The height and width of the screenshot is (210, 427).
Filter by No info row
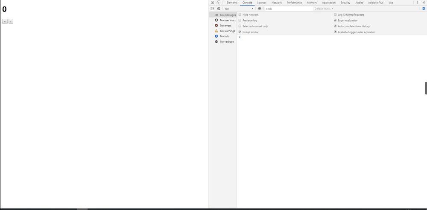click(x=223, y=36)
